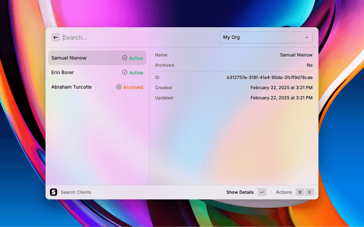Click the back arrow button

[55, 37]
